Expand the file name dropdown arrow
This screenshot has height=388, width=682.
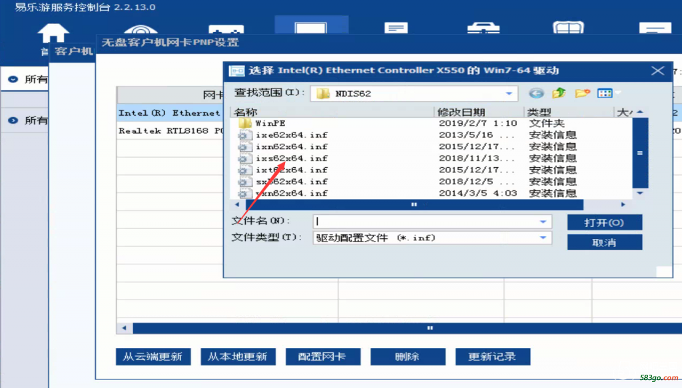(x=543, y=222)
